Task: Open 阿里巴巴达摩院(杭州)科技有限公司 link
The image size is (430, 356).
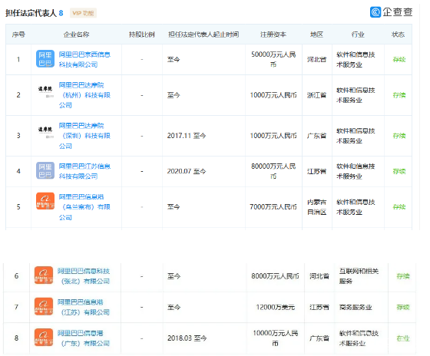Action: pyautogui.click(x=84, y=95)
